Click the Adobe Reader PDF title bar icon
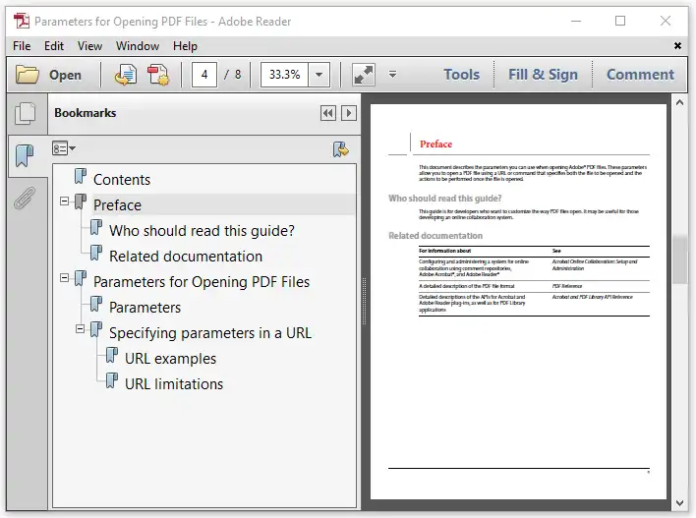696x518 pixels. pos(21,21)
